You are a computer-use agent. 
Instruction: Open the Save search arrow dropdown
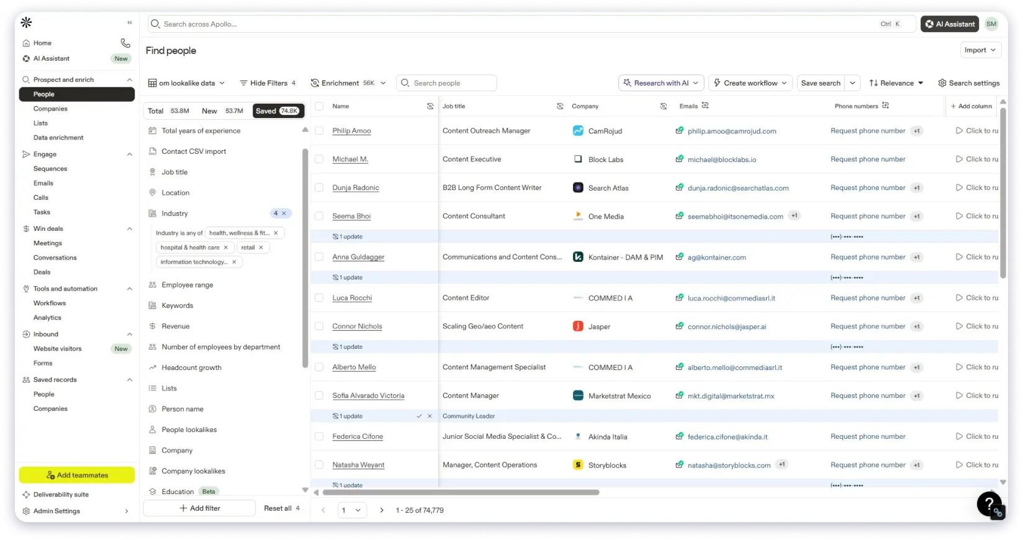point(853,83)
